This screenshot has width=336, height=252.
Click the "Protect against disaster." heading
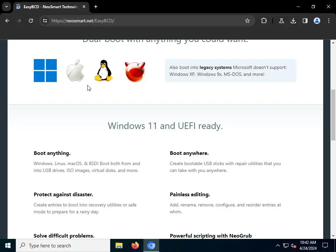point(63,195)
